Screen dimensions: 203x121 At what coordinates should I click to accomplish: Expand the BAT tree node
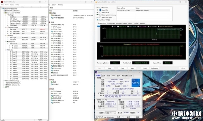[x=3, y=87]
